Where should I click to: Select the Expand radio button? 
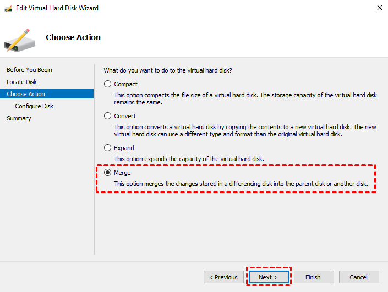(x=108, y=148)
